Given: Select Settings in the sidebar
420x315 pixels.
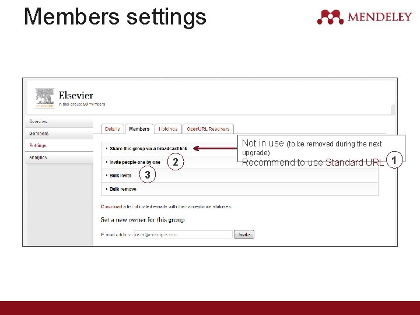Looking at the screenshot, I should click(x=59, y=145).
